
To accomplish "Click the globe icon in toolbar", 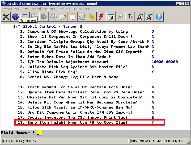I will pyautogui.click(x=15, y=17).
